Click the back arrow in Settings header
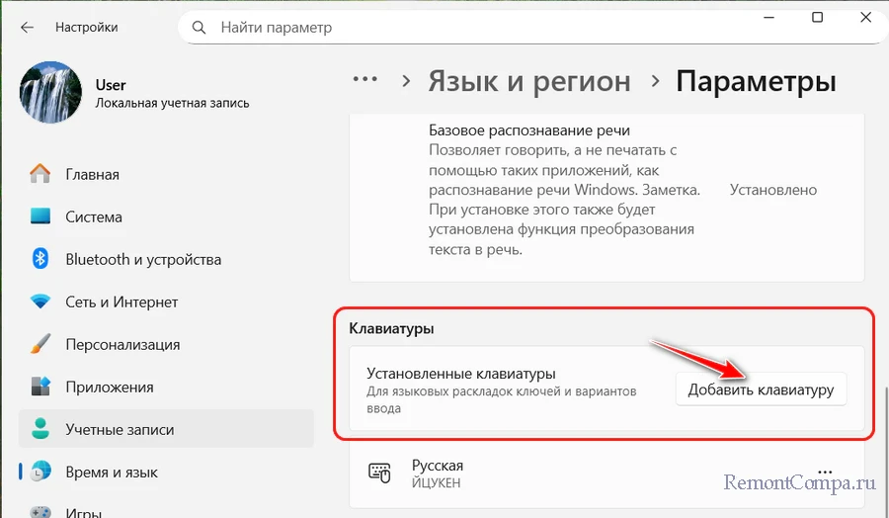889x518 pixels. [27, 28]
